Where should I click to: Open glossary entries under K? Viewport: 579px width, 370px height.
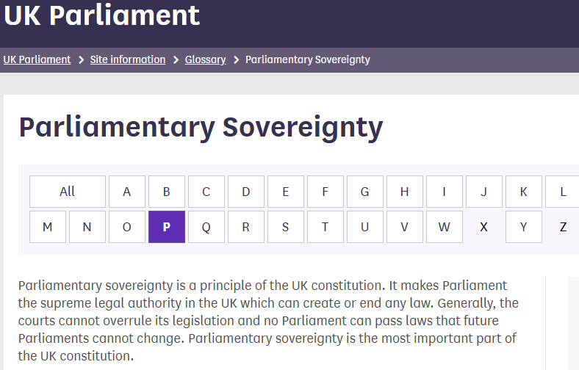click(524, 192)
